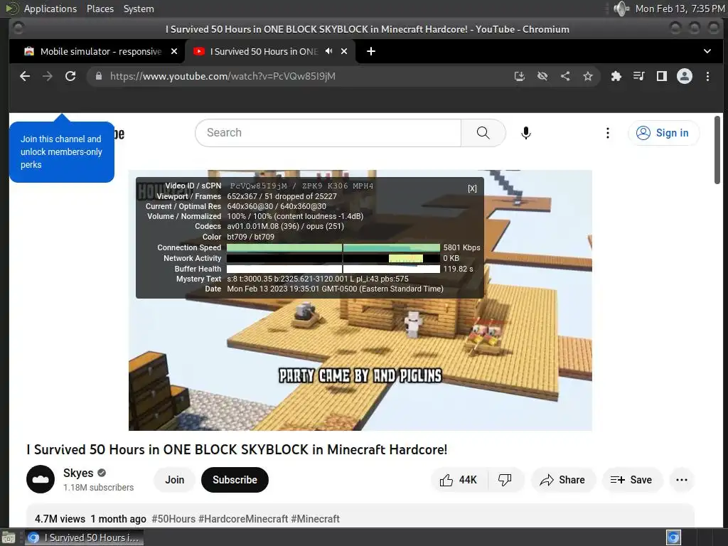This screenshot has width=728, height=546.
Task: Click taskbar I Survived 50 Hours window
Action: [84, 537]
